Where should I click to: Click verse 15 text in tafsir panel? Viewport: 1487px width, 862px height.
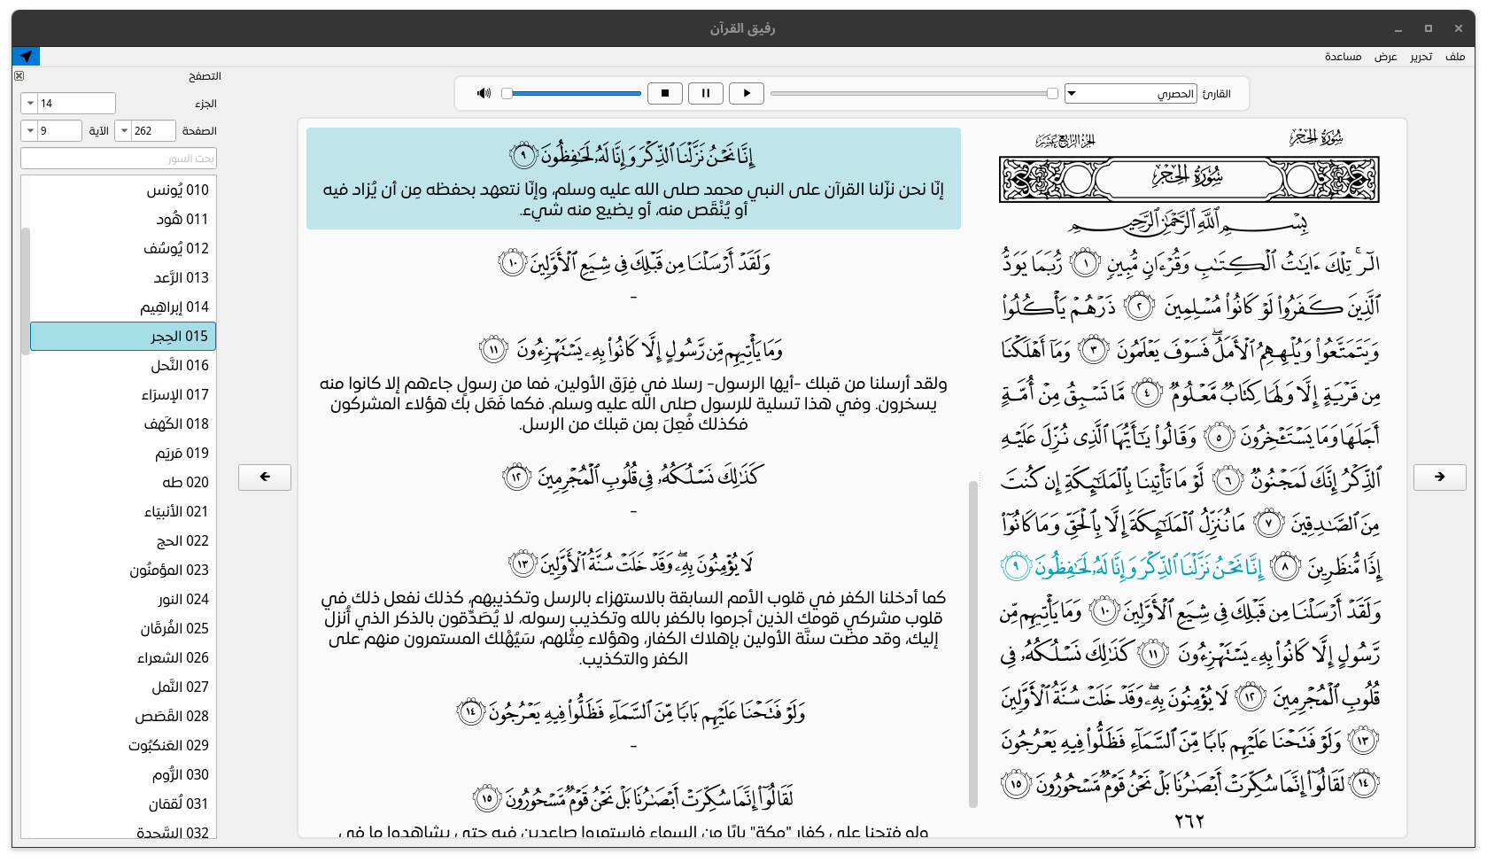[633, 798]
